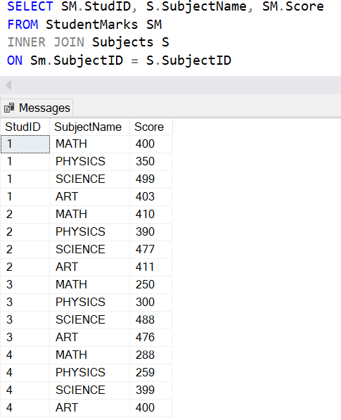Select SCIENCE cell in the row scoring 399

click(x=90, y=390)
